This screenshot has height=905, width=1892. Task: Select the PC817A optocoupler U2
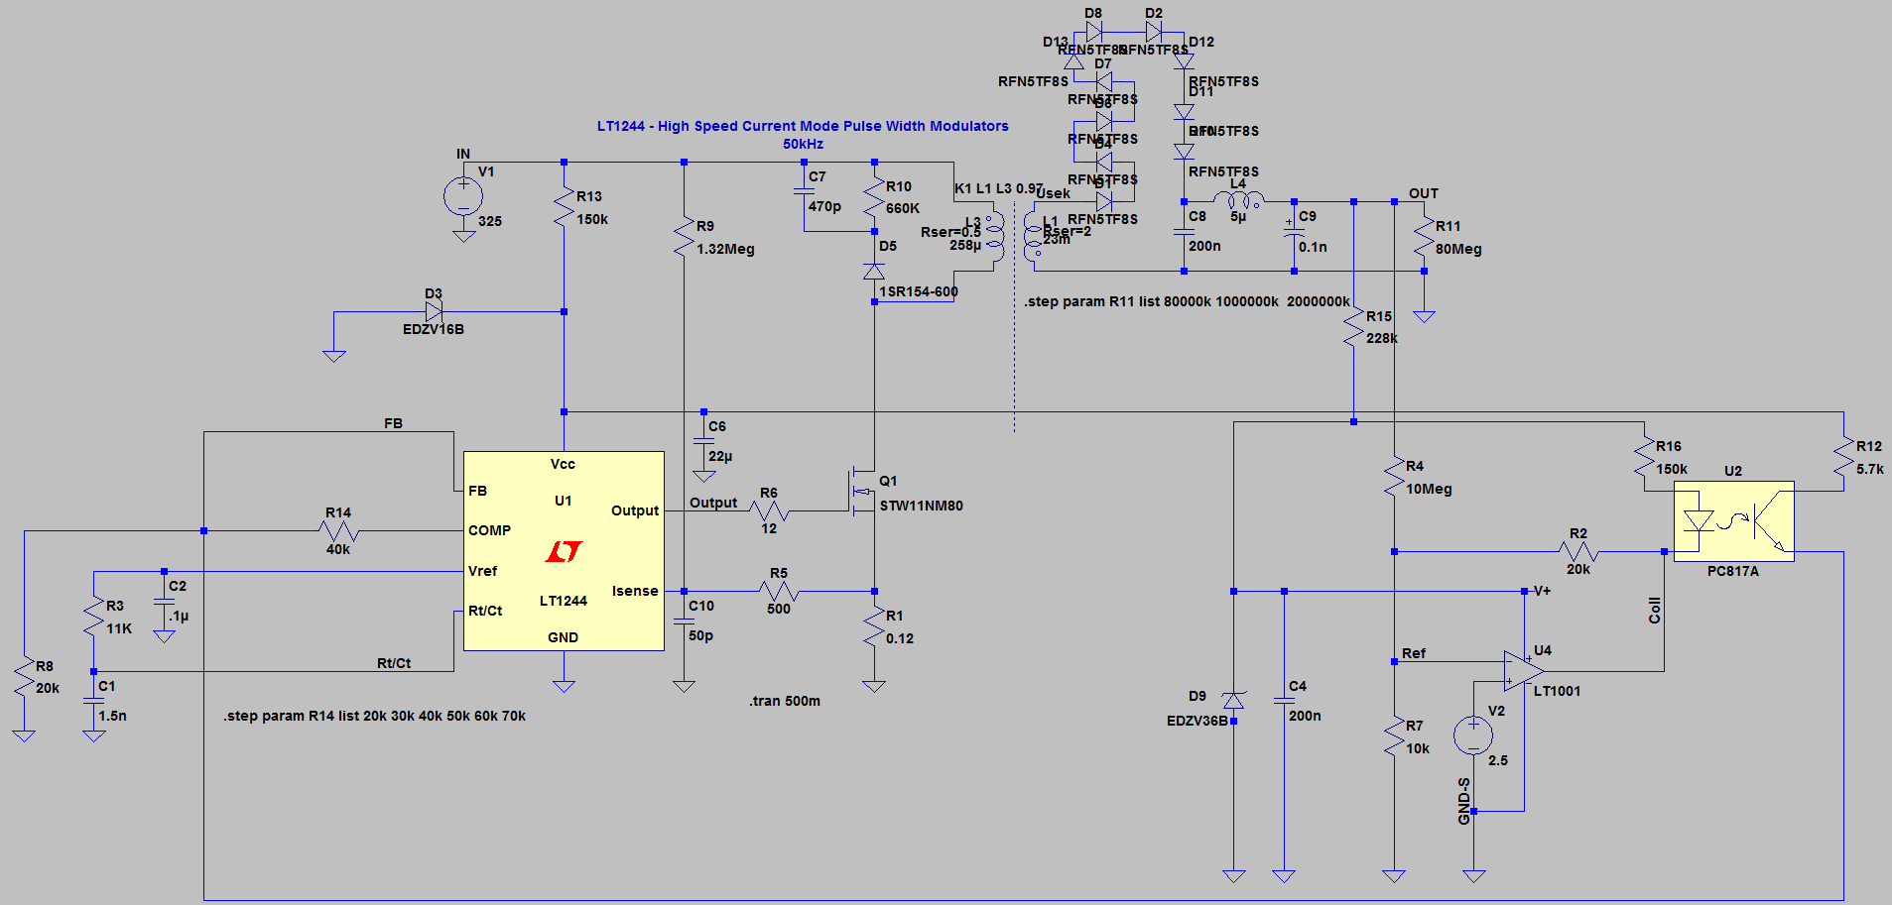(1733, 521)
